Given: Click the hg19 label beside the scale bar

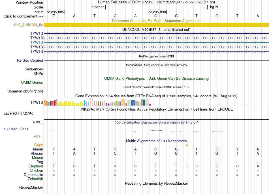Looking at the screenshot, I should (x=214, y=7).
